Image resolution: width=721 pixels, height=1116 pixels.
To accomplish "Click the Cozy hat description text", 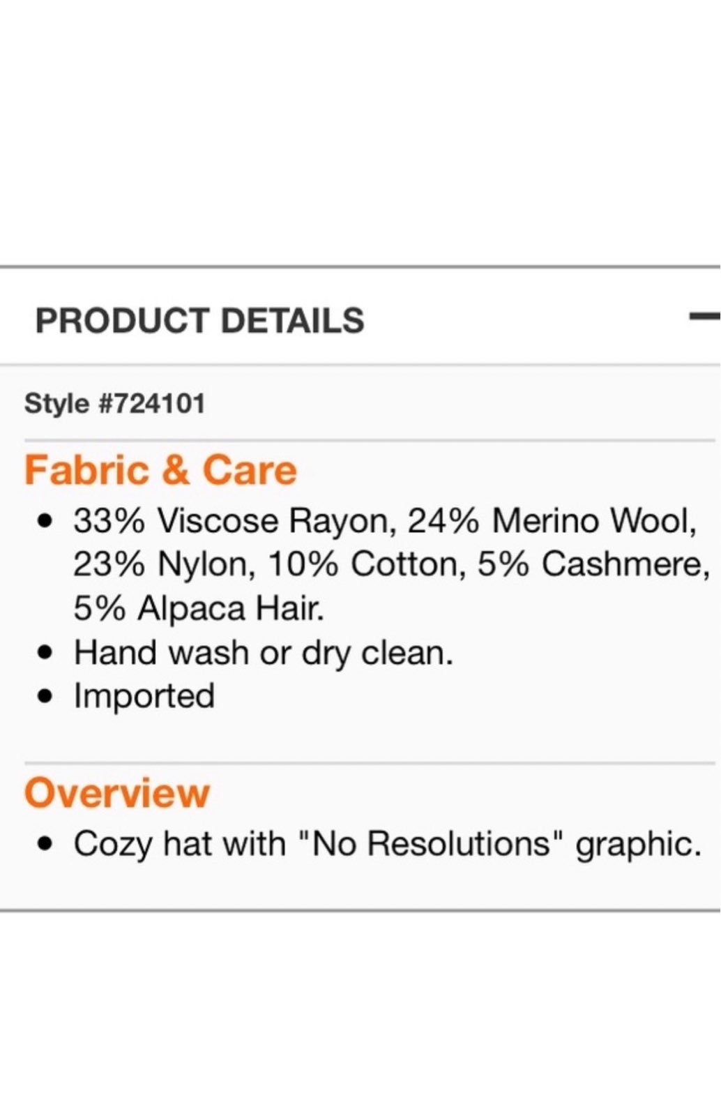I will tap(387, 845).
